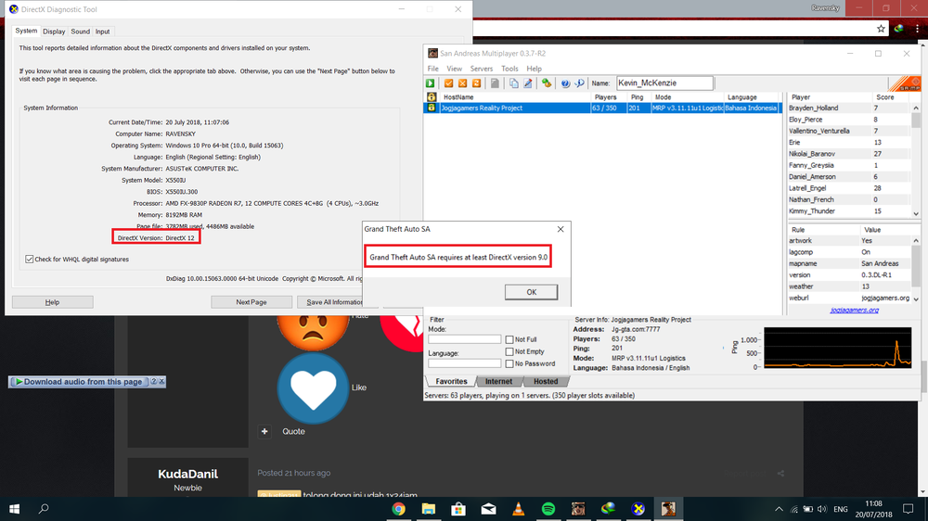928x521 pixels.
Task: Click the orange X delete-server icon
Action: [463, 83]
